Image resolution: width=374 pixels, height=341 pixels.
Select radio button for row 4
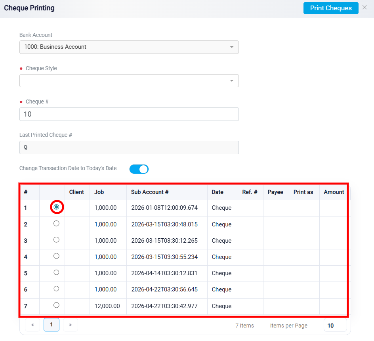pyautogui.click(x=56, y=256)
